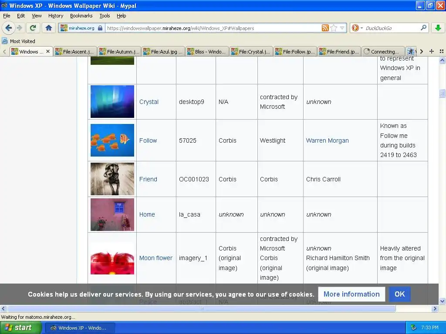446x334 pixels.
Task: Open a new tab with plus
Action: click(x=432, y=51)
